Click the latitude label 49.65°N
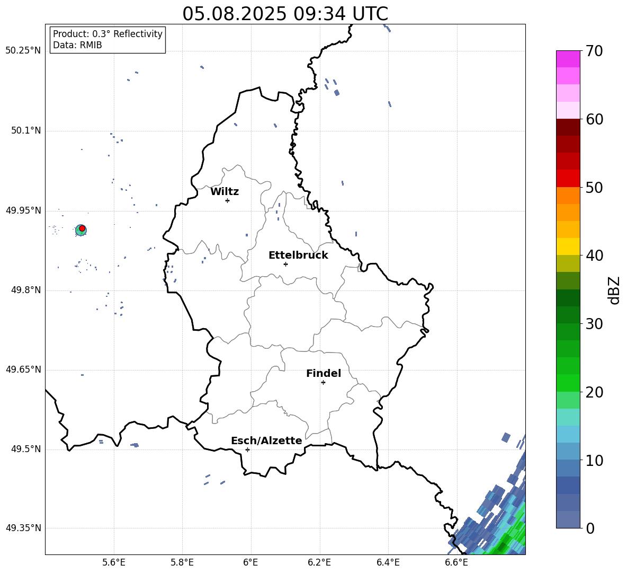 click(23, 369)
